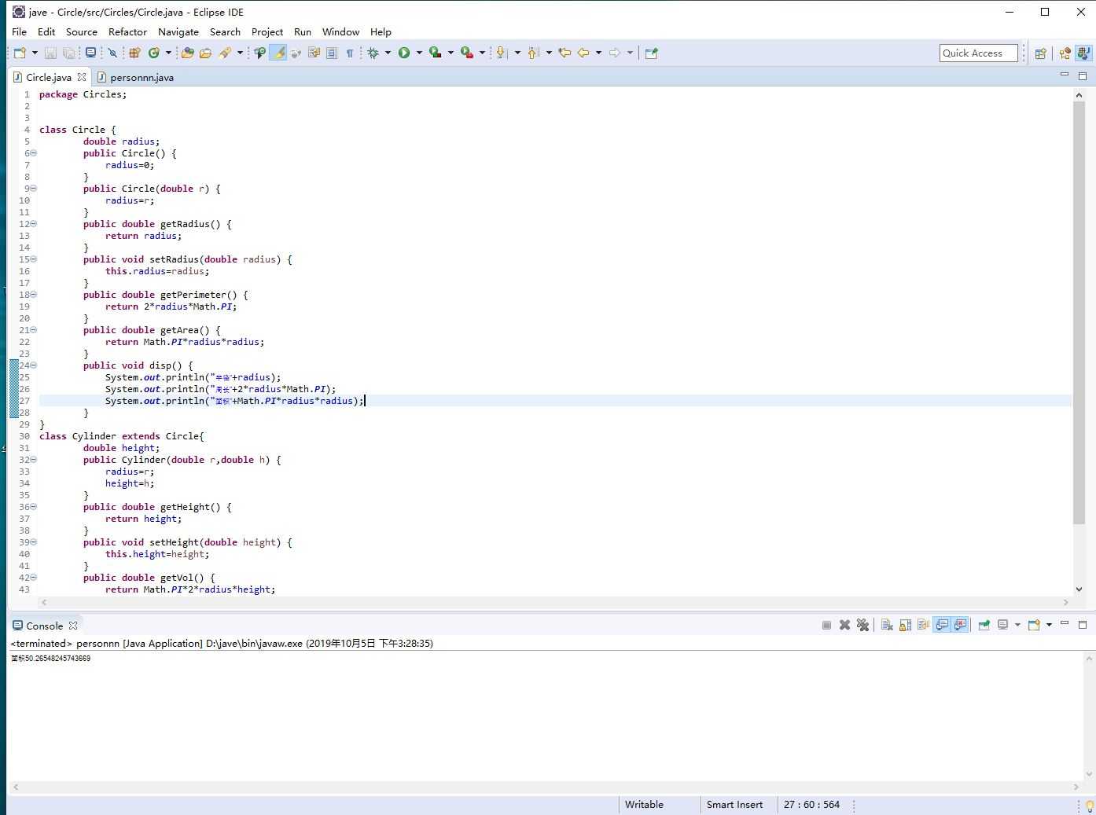Viewport: 1096px width, 815px height.
Task: Toggle Console Scroll Lock
Action: (x=905, y=625)
